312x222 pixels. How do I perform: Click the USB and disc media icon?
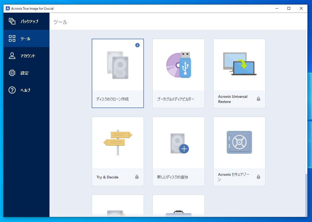point(179,65)
